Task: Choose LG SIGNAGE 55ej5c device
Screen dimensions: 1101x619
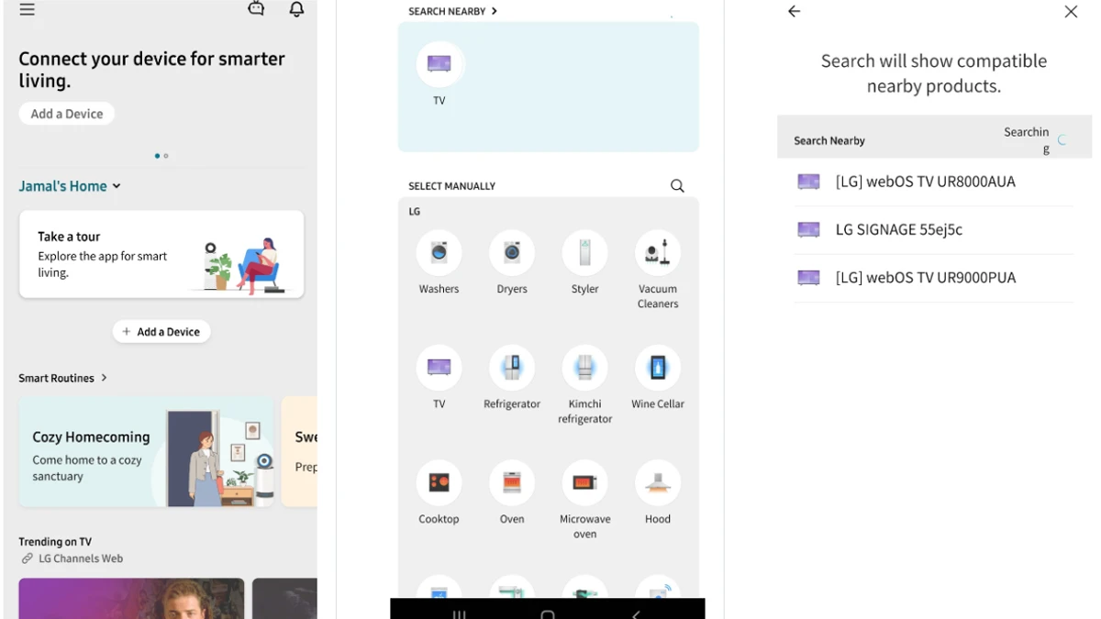Action: 934,230
